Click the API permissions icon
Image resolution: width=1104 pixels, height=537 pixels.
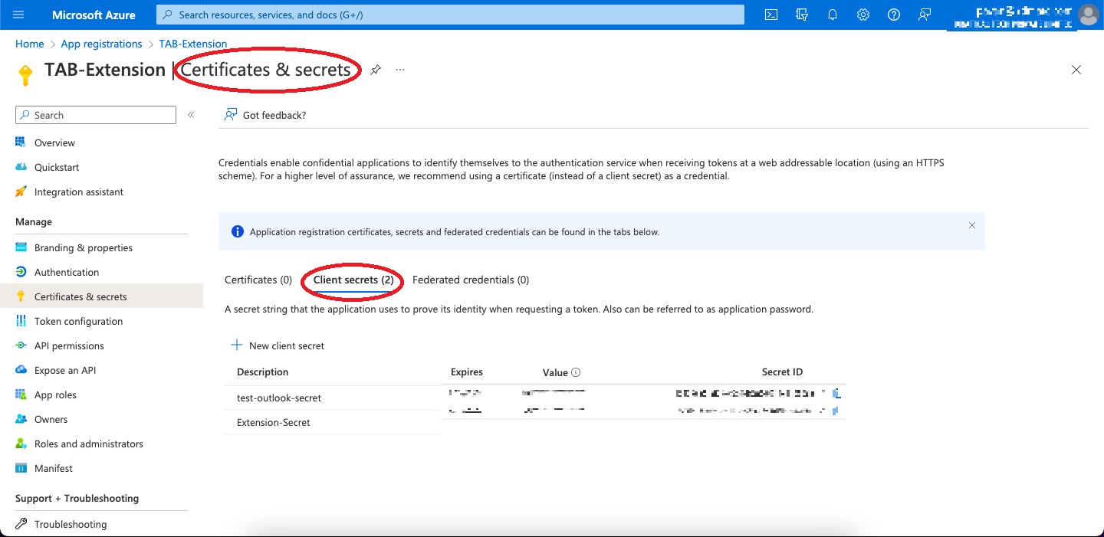(21, 345)
